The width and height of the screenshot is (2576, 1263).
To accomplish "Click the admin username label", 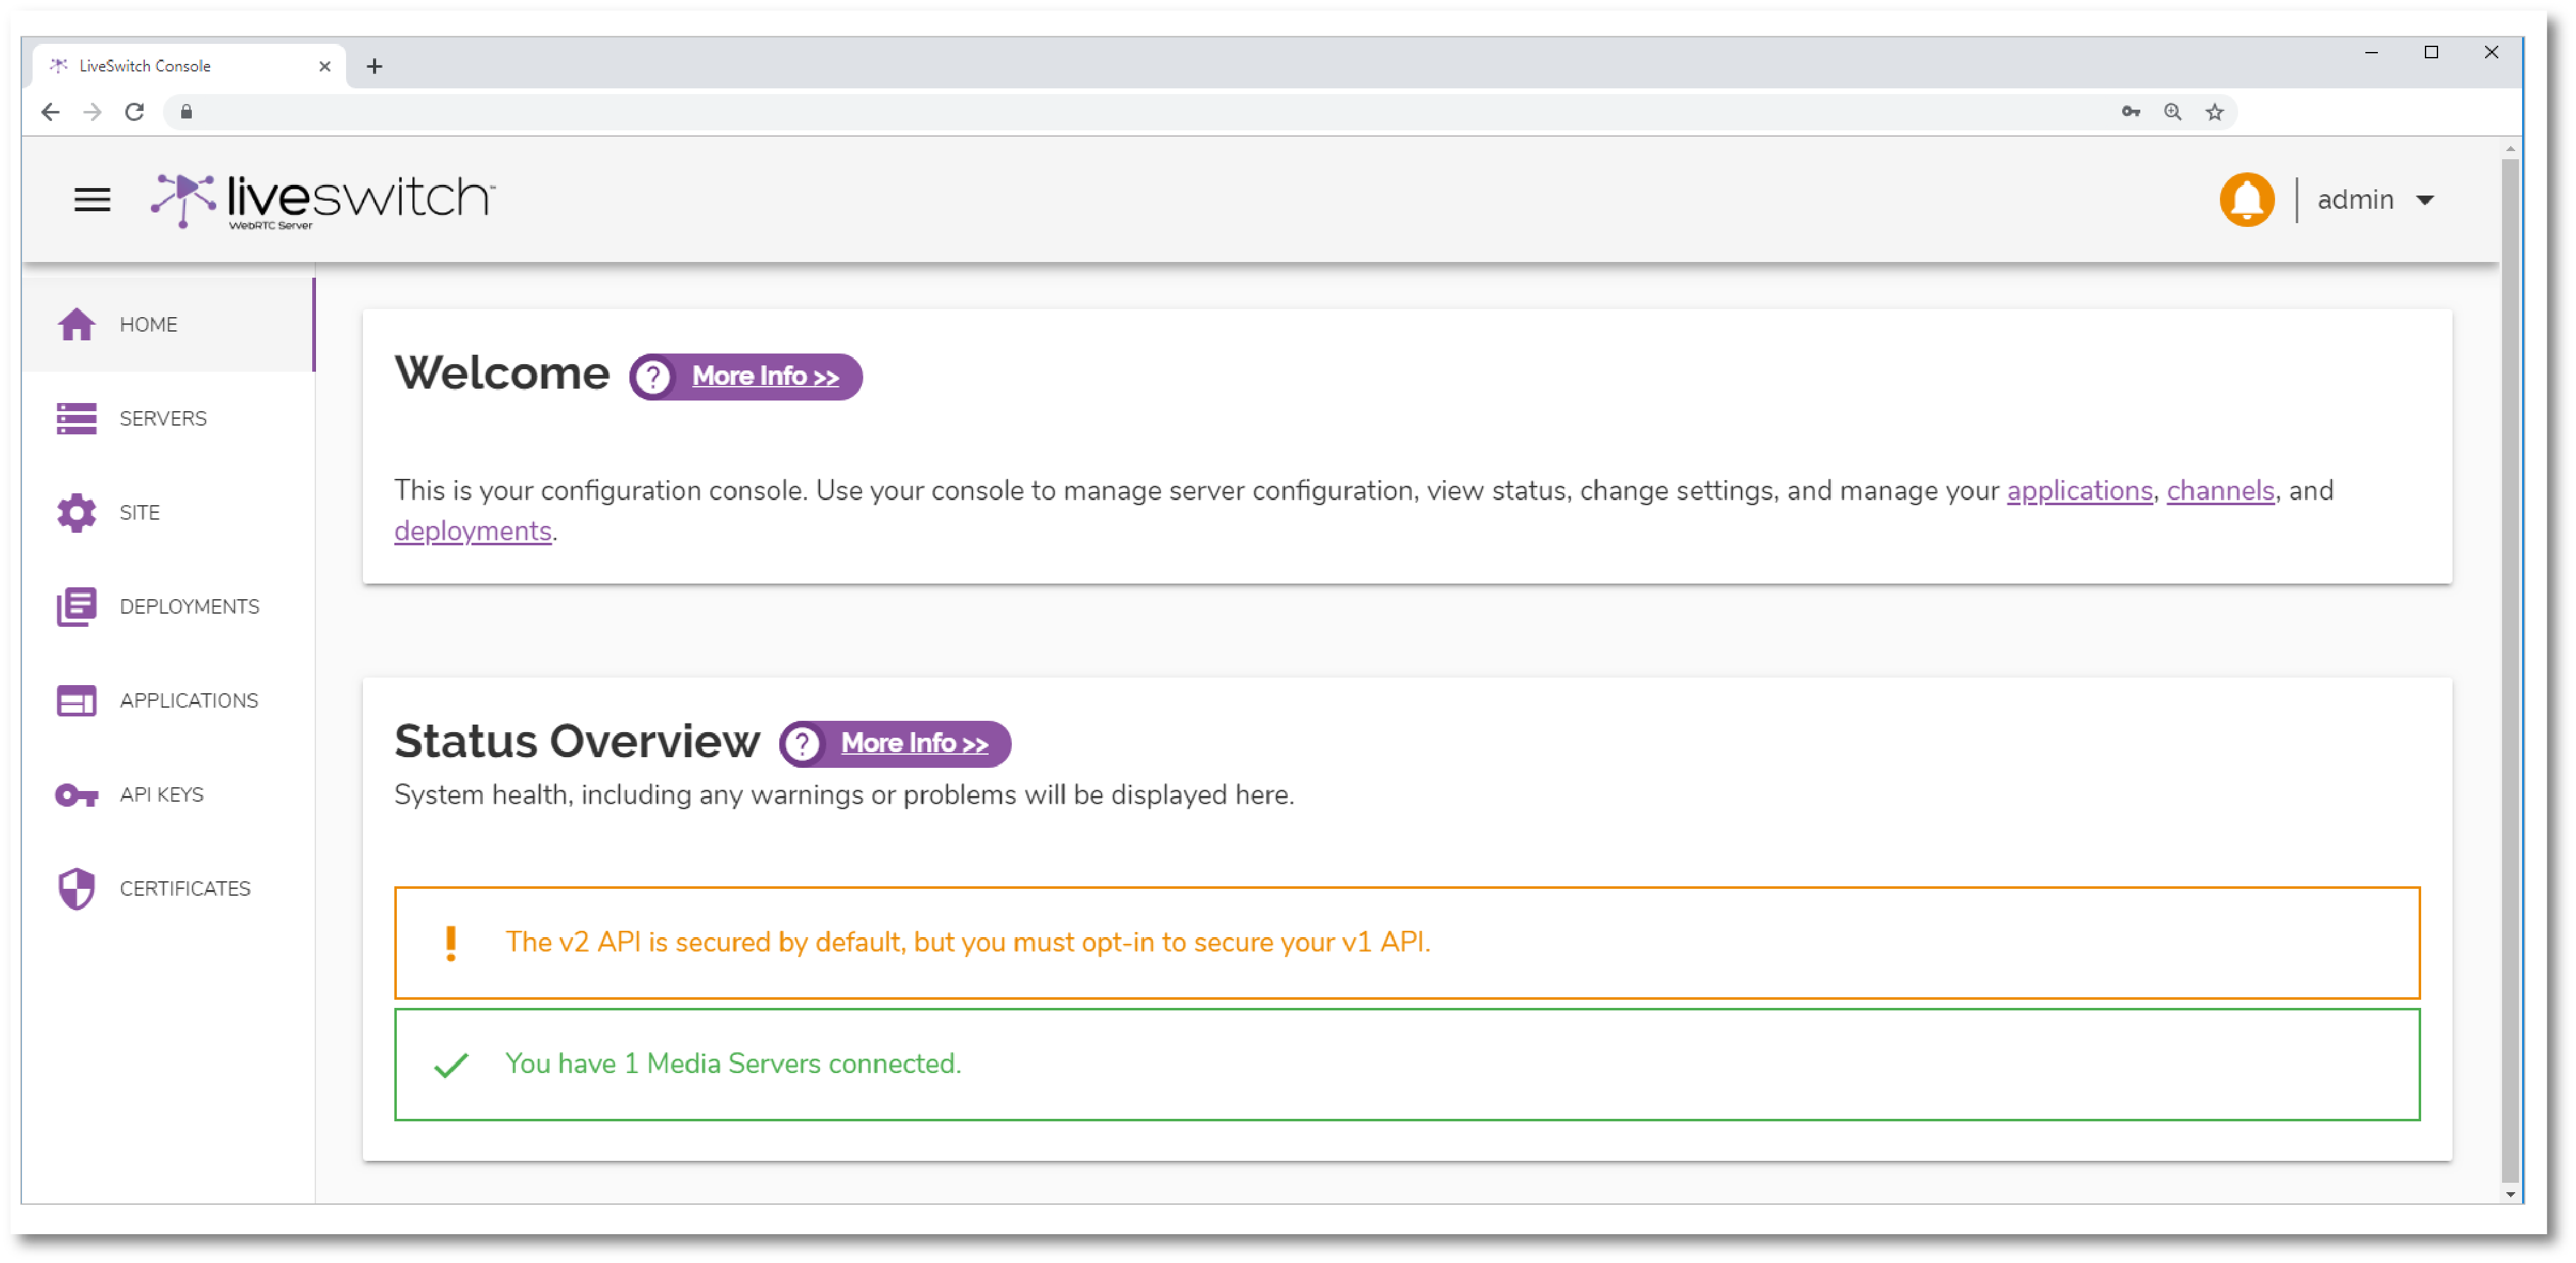I will [x=2355, y=200].
